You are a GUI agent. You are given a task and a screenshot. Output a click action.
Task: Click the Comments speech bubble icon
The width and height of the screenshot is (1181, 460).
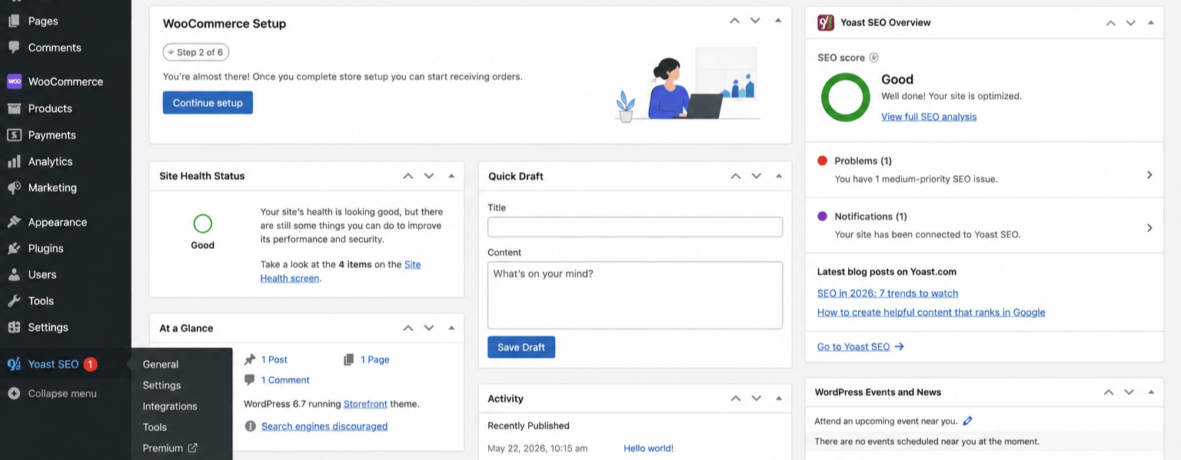(x=14, y=47)
